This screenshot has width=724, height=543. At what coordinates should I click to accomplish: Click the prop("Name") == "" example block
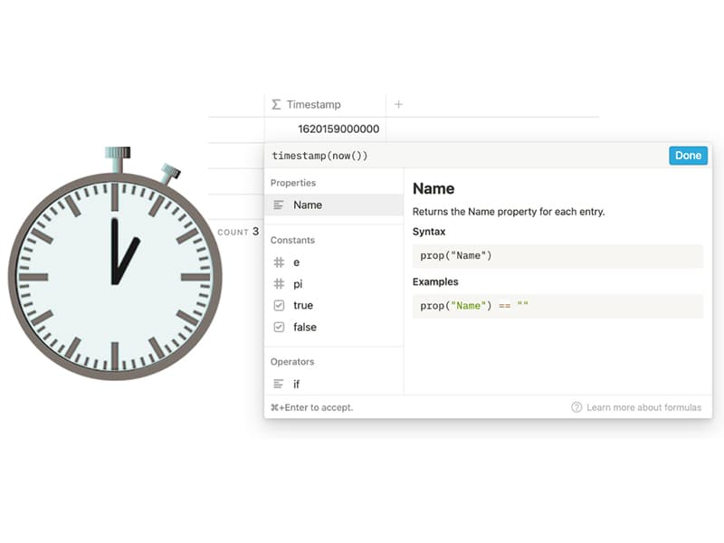tap(557, 306)
